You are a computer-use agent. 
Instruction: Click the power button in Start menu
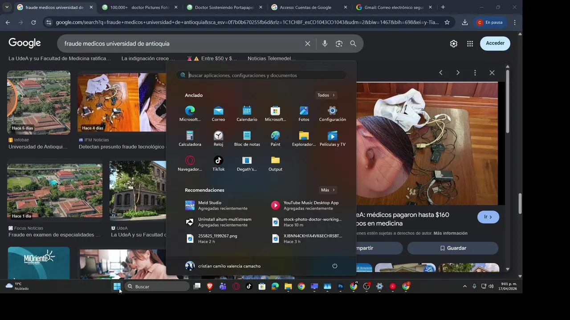tap(335, 266)
